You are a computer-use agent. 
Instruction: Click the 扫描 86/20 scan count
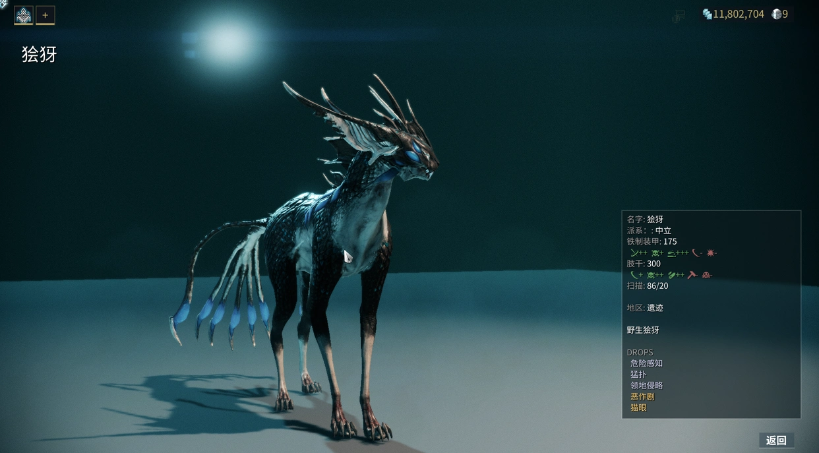pyautogui.click(x=648, y=286)
